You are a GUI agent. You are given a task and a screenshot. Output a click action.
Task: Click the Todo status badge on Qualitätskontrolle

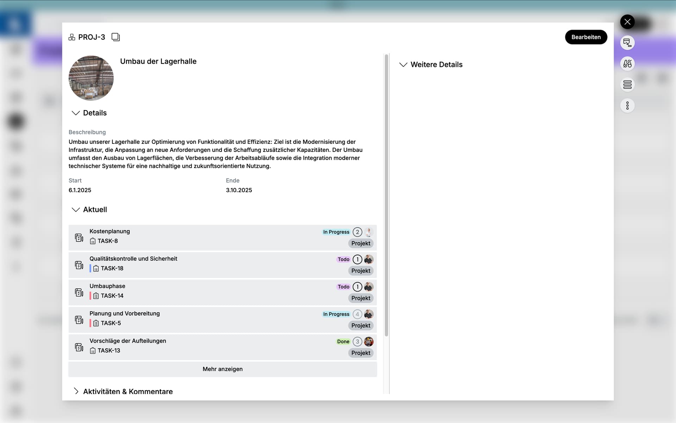(343, 259)
